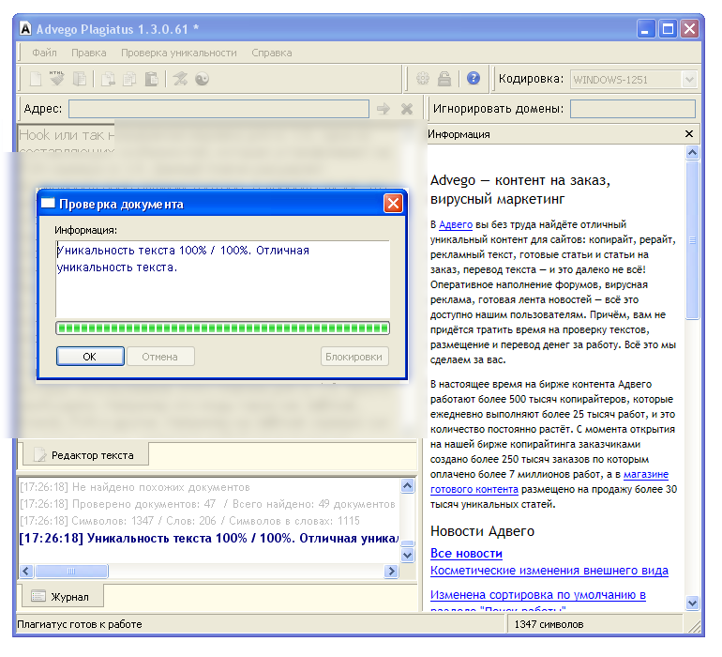Close the Информация panel with its X

[x=689, y=133]
